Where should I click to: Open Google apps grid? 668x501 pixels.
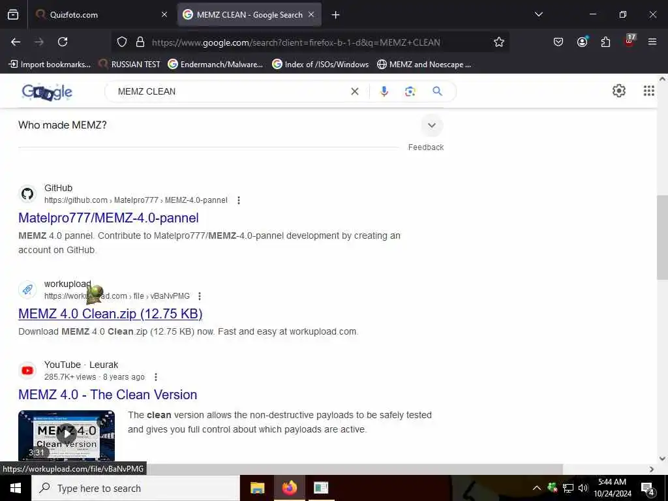[x=649, y=91]
